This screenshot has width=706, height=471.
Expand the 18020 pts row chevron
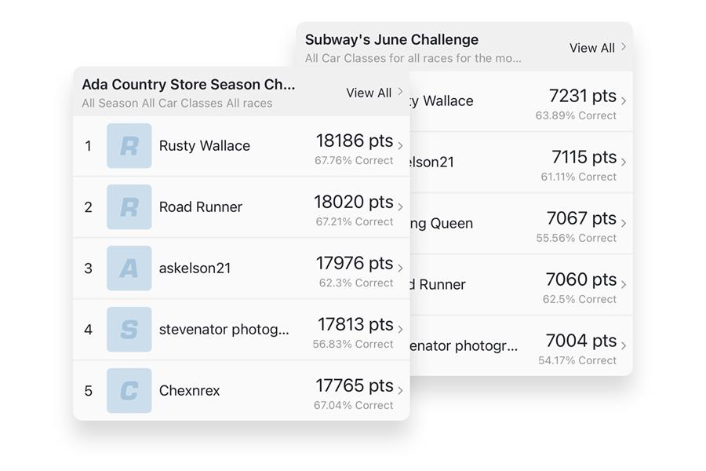pos(400,207)
